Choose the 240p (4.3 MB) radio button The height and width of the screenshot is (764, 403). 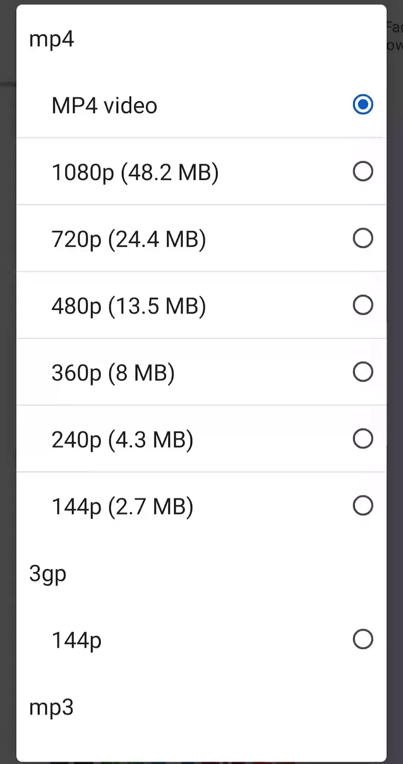362,439
